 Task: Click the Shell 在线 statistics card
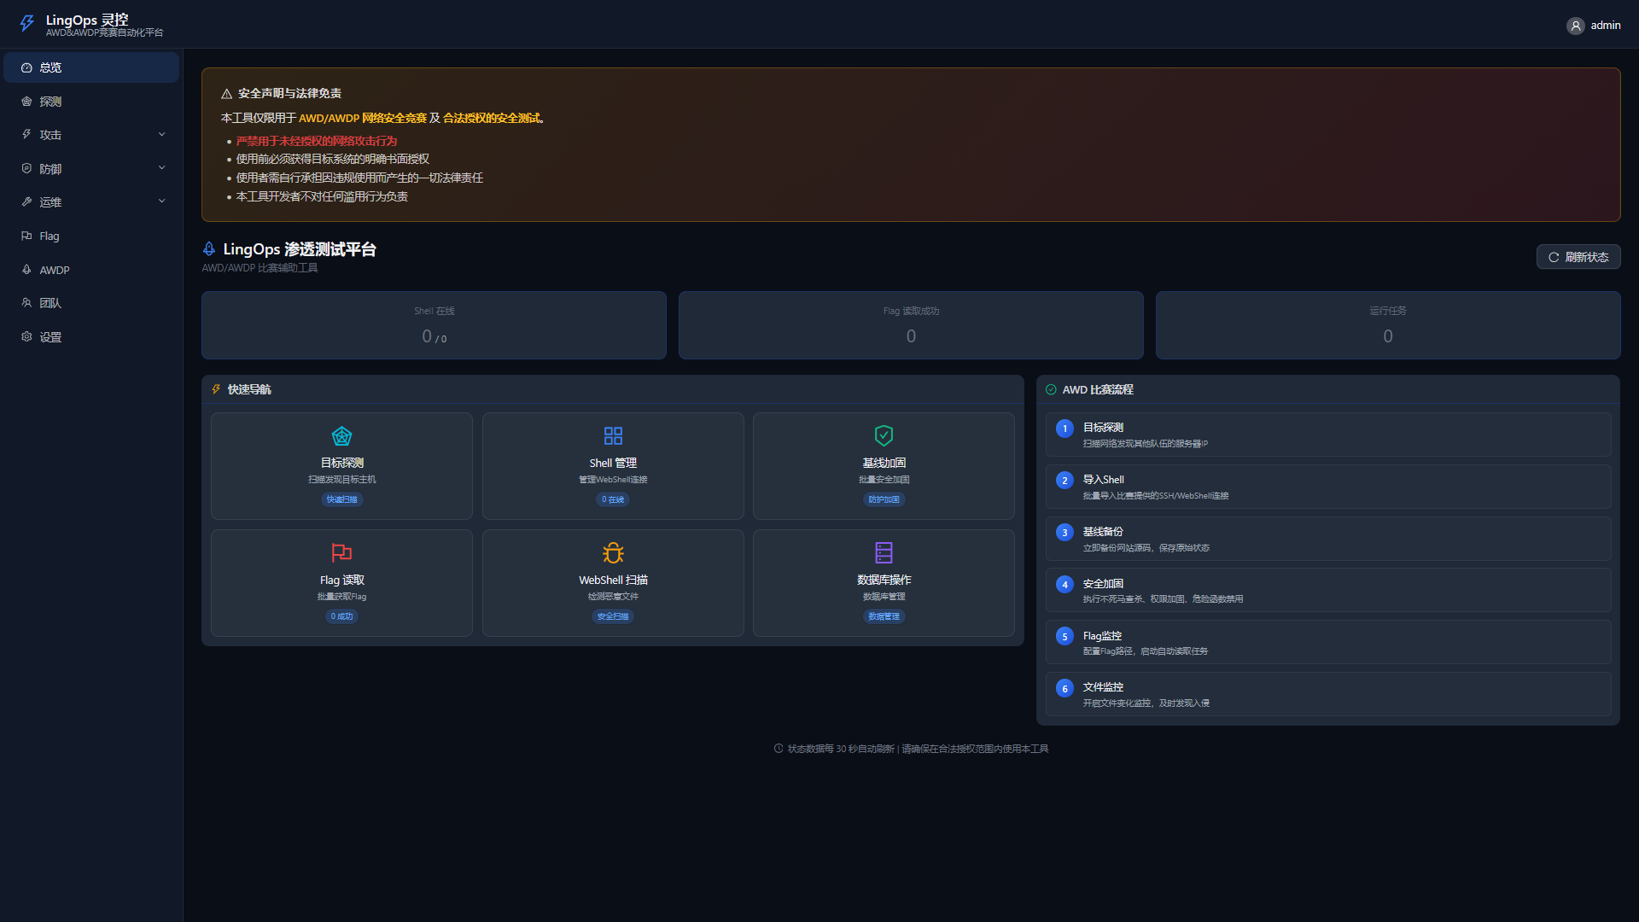click(x=434, y=325)
